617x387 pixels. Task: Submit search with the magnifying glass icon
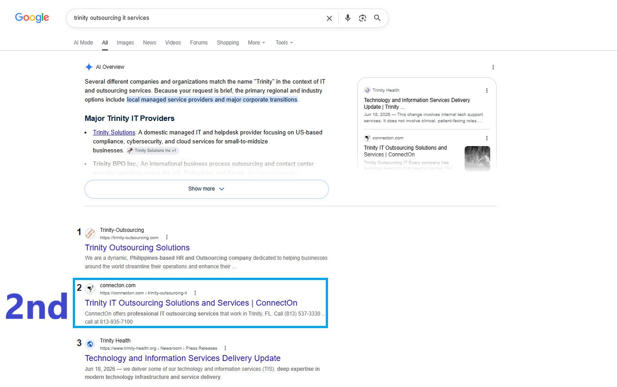pyautogui.click(x=377, y=18)
